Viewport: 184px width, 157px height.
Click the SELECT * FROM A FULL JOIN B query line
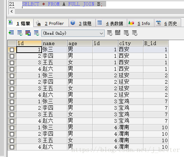pyautogui.click(x=62, y=4)
